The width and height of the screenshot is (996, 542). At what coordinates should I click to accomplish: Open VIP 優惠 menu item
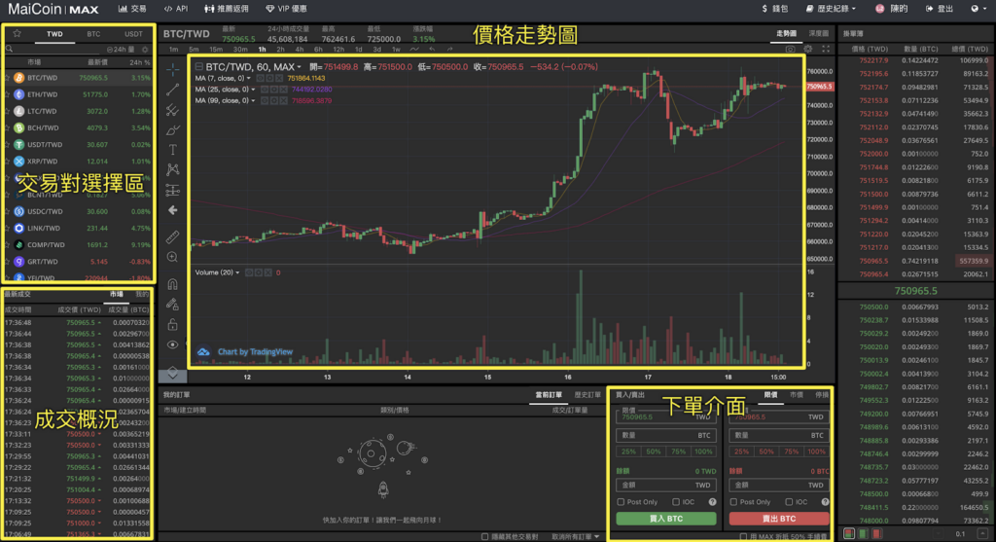tap(287, 9)
